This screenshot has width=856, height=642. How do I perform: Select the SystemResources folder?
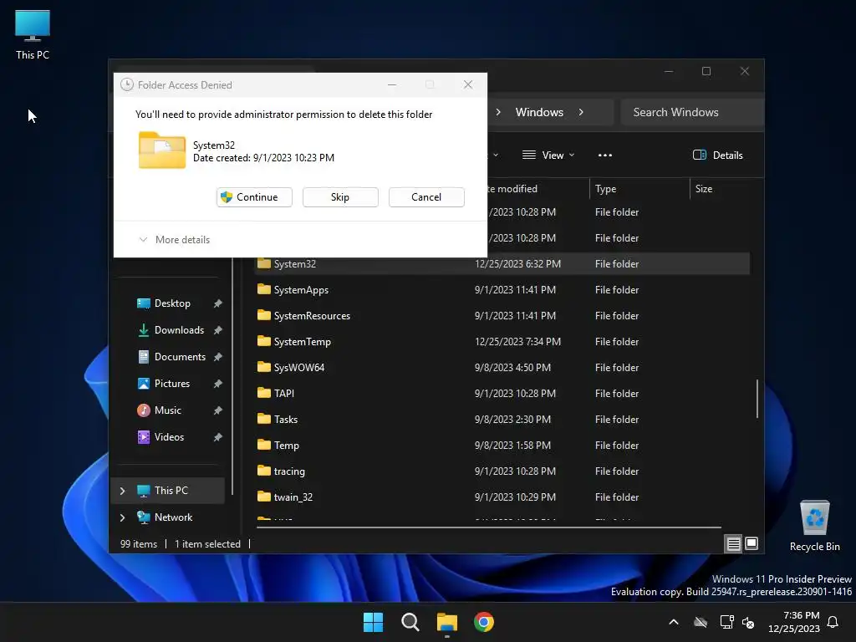[x=303, y=315]
